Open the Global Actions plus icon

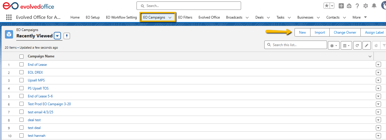click(341, 6)
